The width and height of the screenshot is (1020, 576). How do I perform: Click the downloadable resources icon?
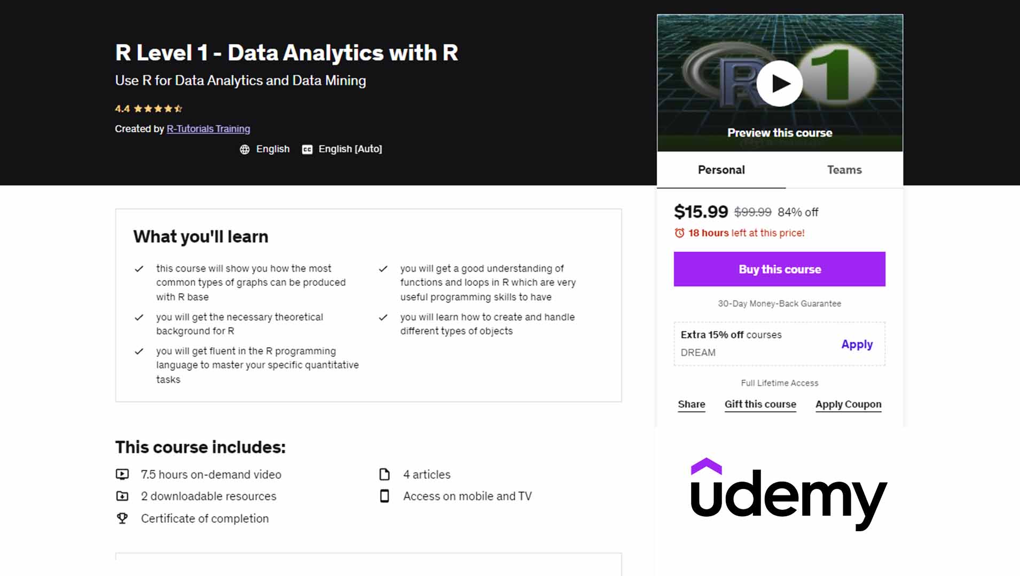[x=123, y=496]
